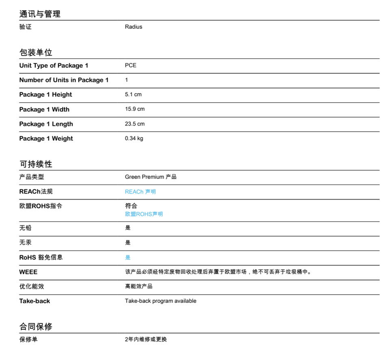Click the 包装单位 section heading
Image resolution: width=390 pixels, height=350 pixels.
coord(36,52)
